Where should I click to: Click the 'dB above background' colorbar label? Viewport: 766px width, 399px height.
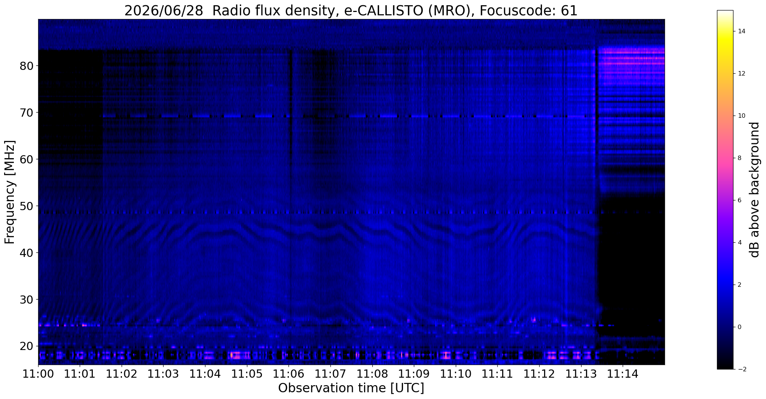point(755,190)
